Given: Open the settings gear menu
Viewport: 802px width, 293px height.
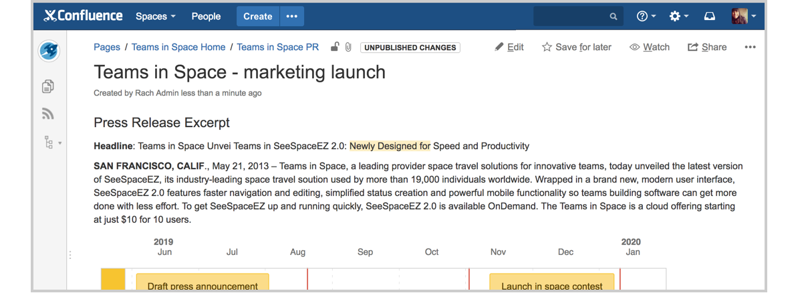Looking at the screenshot, I should pos(679,17).
